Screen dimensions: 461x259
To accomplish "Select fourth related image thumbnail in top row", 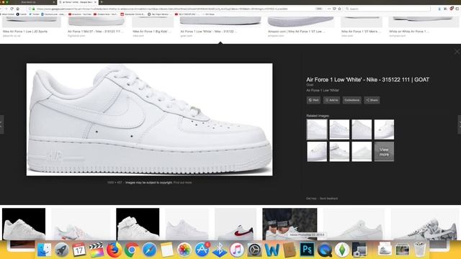I will [x=384, y=129].
